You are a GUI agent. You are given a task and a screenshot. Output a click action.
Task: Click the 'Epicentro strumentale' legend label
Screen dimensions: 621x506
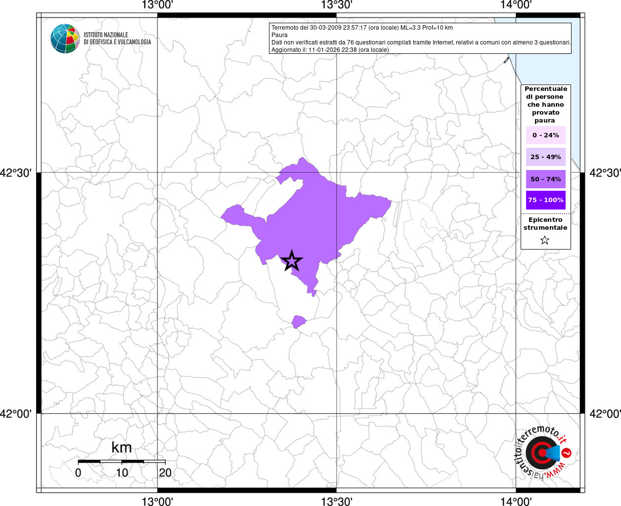pyautogui.click(x=545, y=224)
